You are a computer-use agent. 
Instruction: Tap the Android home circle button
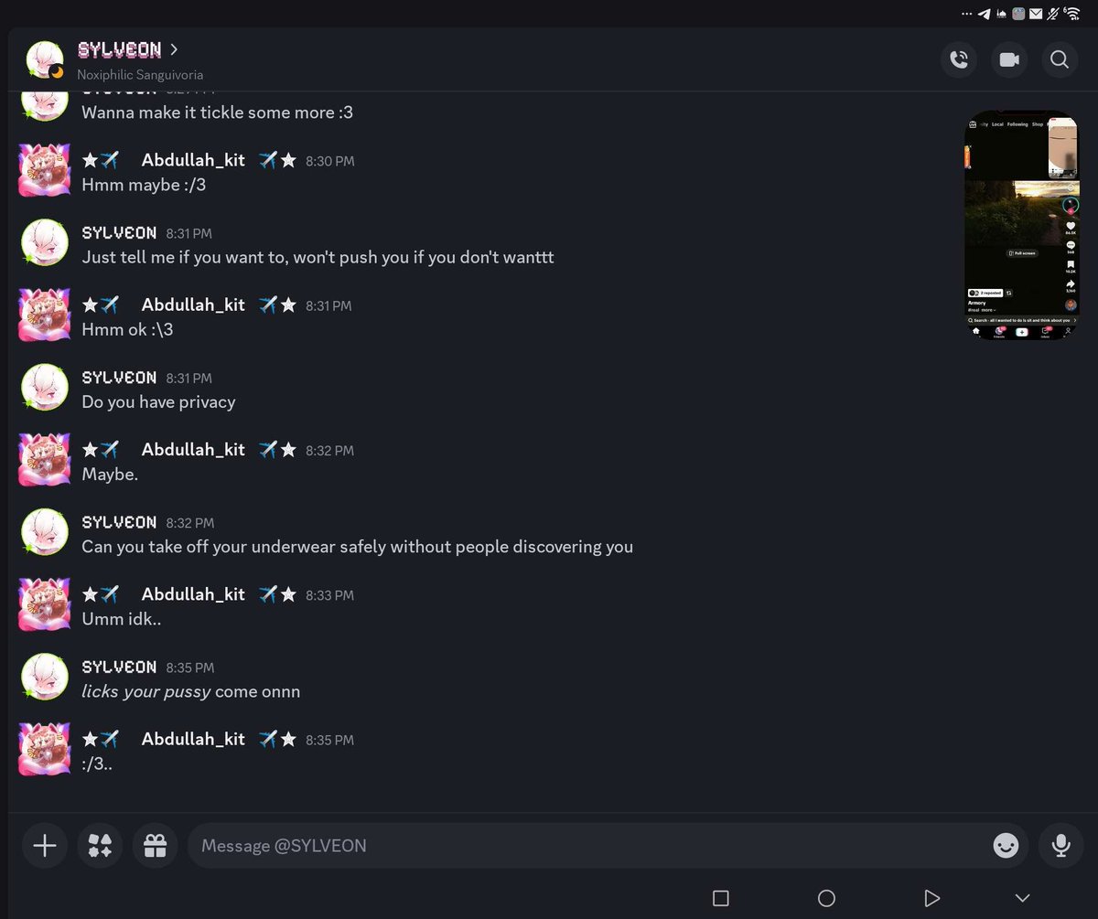[826, 898]
